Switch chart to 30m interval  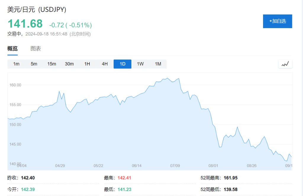69,64
